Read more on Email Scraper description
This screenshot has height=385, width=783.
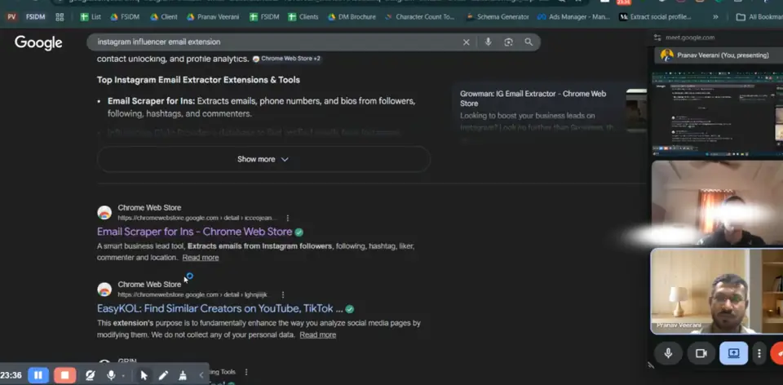pyautogui.click(x=201, y=258)
